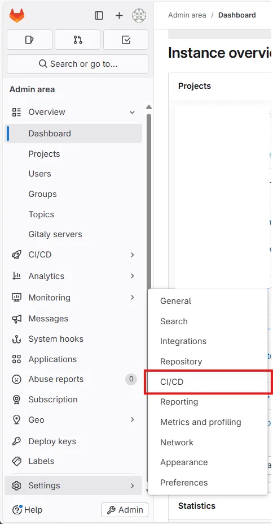Collapse the Overview section chevron
This screenshot has width=273, height=524.
click(132, 112)
